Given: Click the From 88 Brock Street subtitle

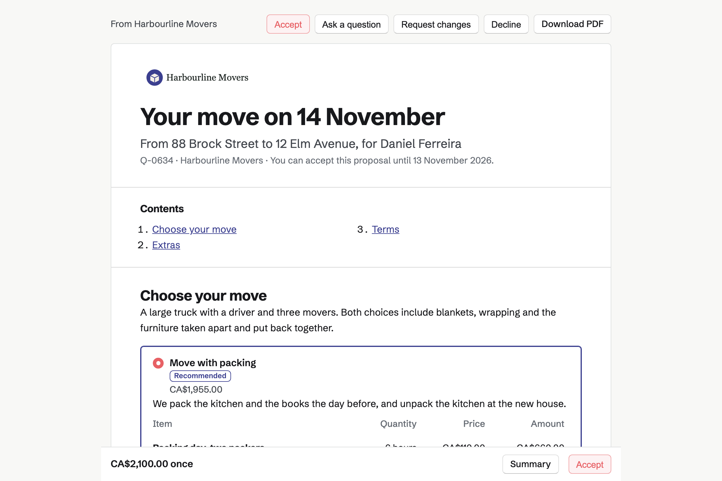Looking at the screenshot, I should 301,144.
